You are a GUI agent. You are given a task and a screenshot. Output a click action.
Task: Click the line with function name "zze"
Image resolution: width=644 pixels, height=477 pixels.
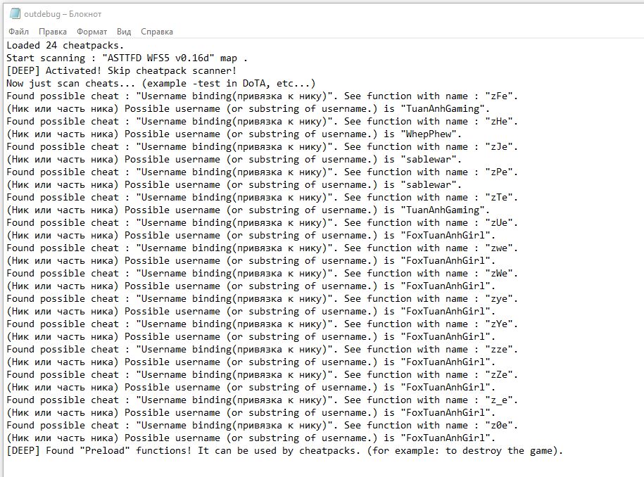click(x=262, y=350)
